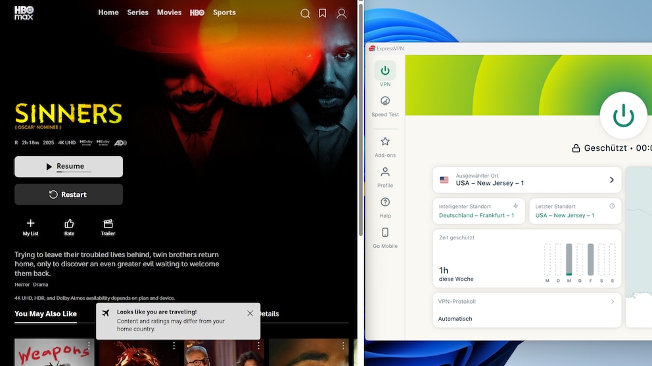Screen dimensions: 652x366
Task: Open Movies in HBO Max navigation
Action: [x=169, y=12]
